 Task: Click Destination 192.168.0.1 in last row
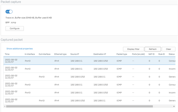pyautogui.click(x=100, y=101)
